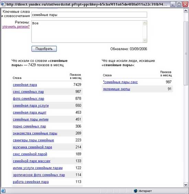Click the IE page icon in title bar
The width and height of the screenshot is (189, 194).
(3, 4)
